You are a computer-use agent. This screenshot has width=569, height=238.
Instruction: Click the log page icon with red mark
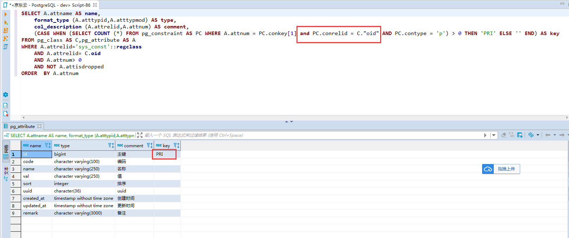tap(6, 114)
